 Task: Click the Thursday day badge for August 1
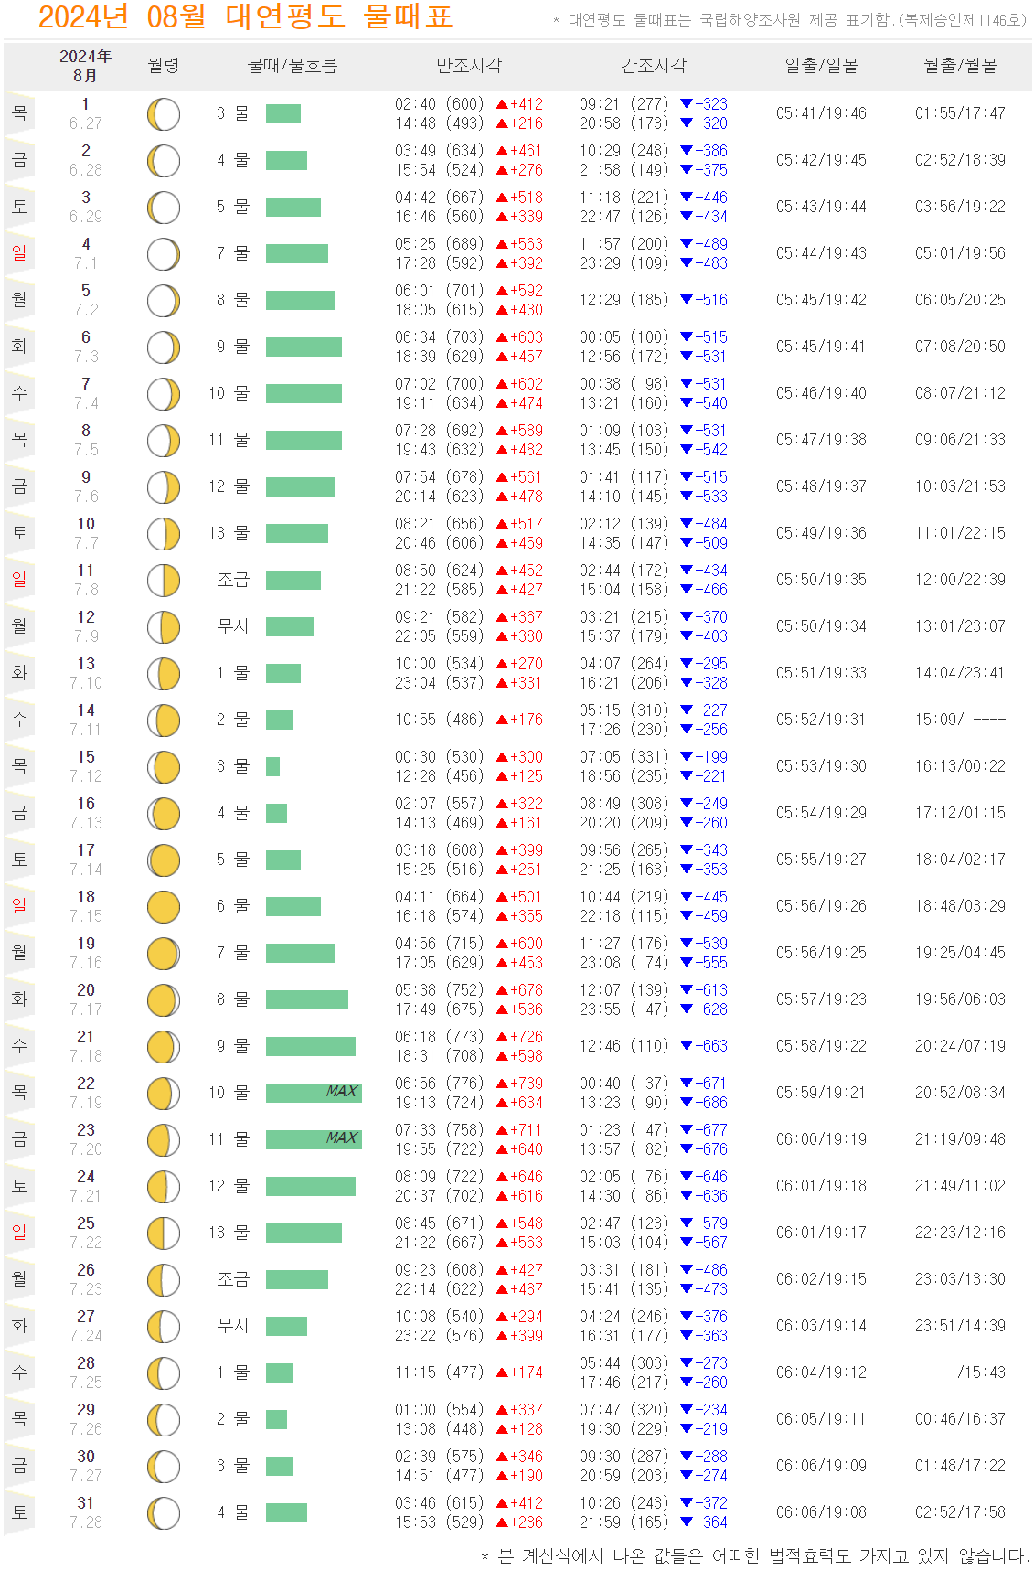19,114
